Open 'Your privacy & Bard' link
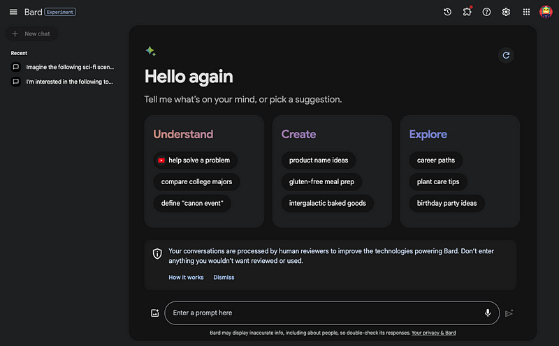 coord(433,333)
